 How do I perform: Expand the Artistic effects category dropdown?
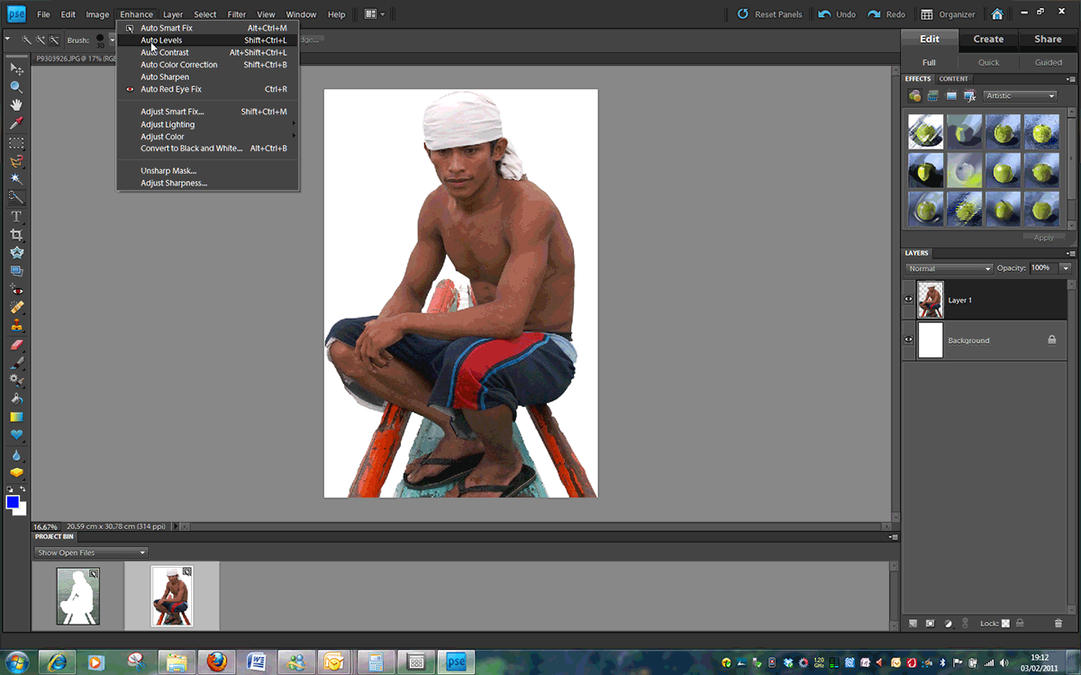pos(1020,95)
